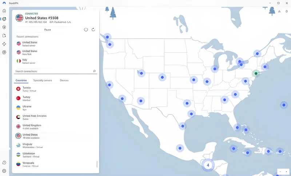
Task: Click the disconnect power icon
Action: 86,29
